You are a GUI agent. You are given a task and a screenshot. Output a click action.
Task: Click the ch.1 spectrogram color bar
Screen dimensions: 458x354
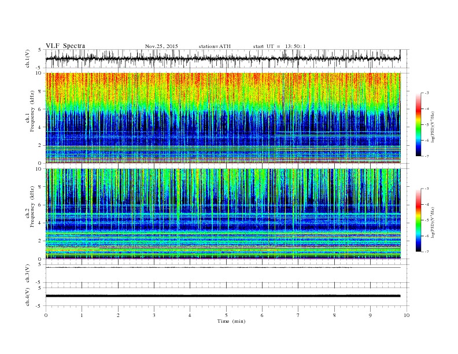(419, 124)
